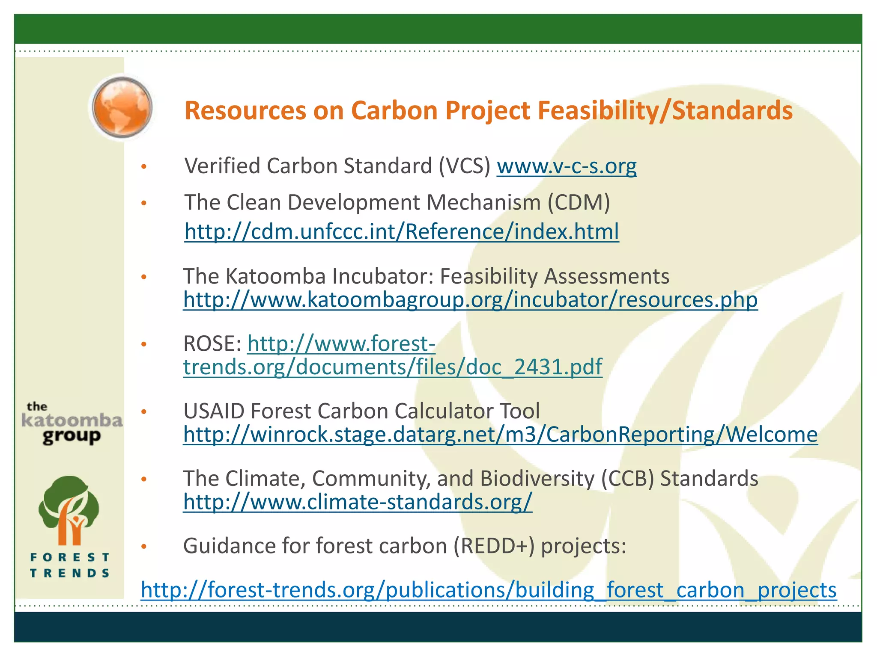The image size is (877, 657).
Task: Click the Katoomba Group logo
Action: (x=72, y=423)
